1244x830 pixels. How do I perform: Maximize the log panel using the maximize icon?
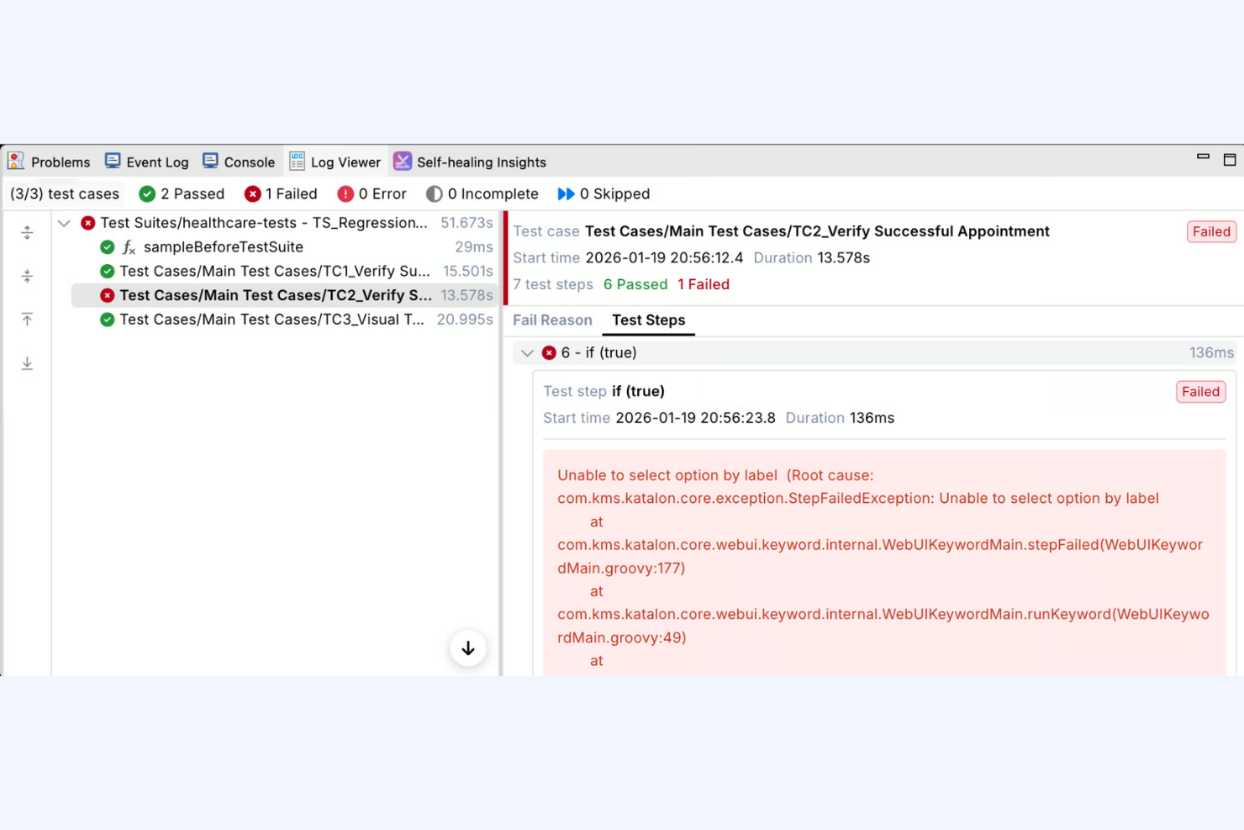(1229, 160)
